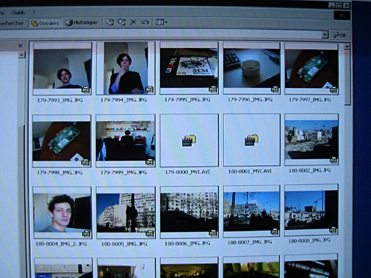Open the Dossiers folders pane button
Image resolution: width=371 pixels, height=278 pixels.
[45, 23]
